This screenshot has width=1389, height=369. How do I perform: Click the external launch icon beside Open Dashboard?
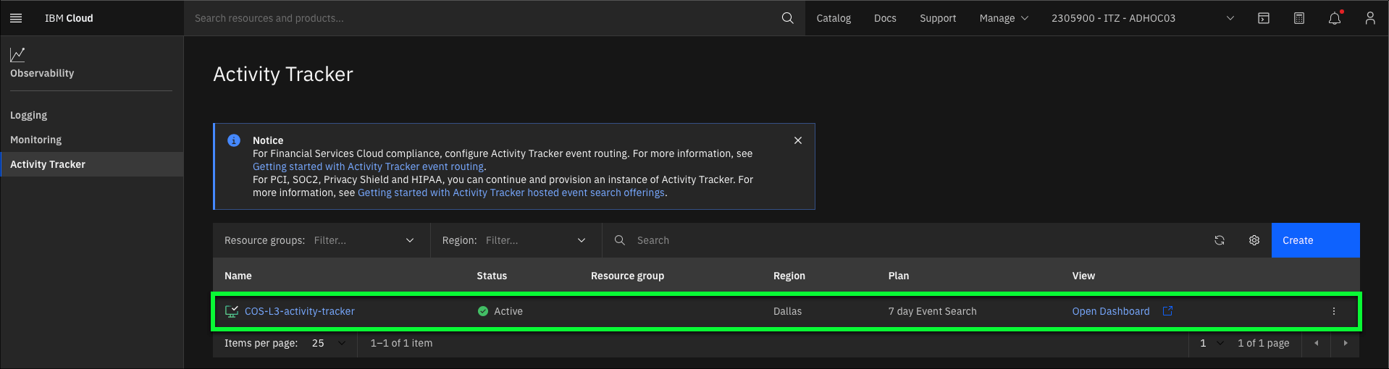(x=1167, y=311)
